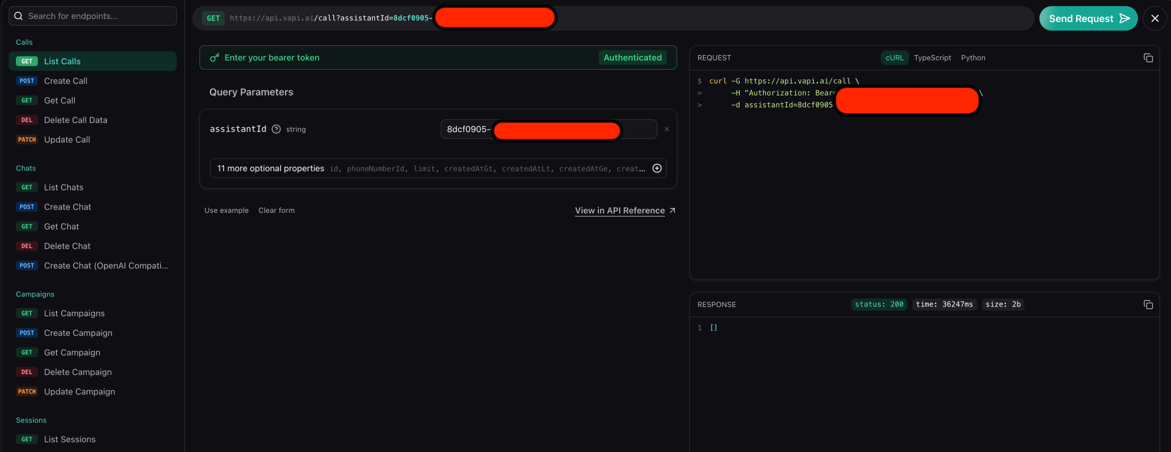Open List Campaigns endpoint

92,313
